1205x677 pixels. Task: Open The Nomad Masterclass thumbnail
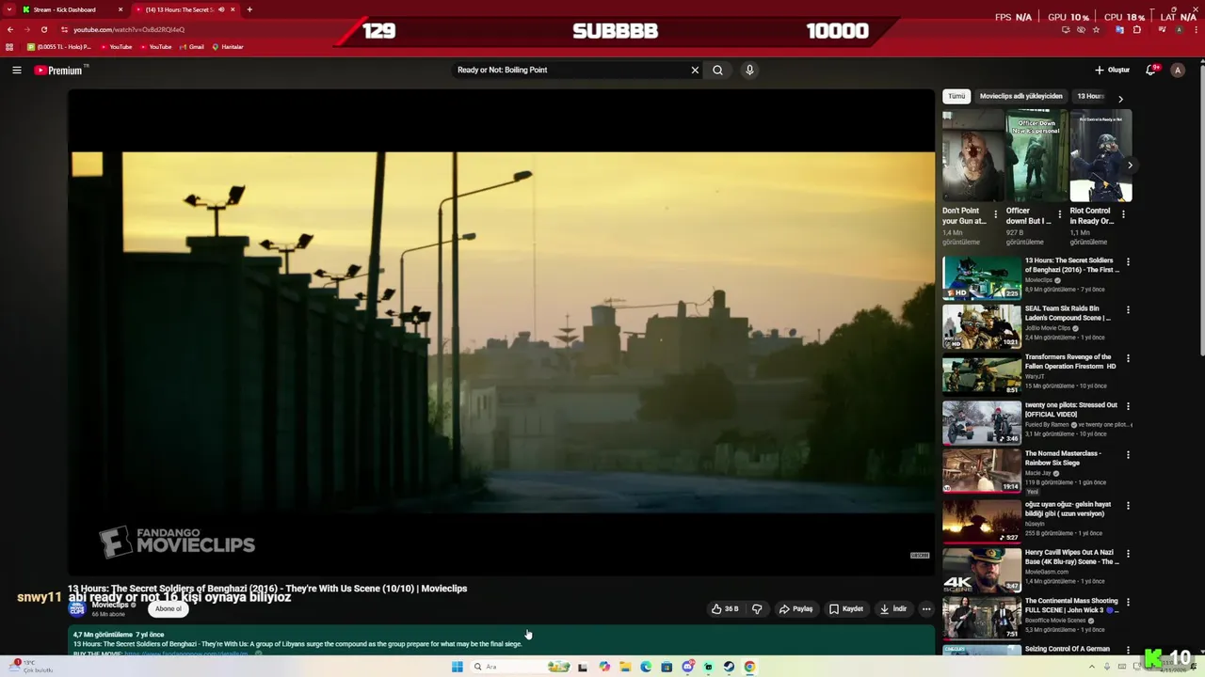point(982,471)
